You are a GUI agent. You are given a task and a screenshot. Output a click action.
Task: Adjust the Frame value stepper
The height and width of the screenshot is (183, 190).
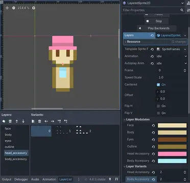tap(185, 70)
